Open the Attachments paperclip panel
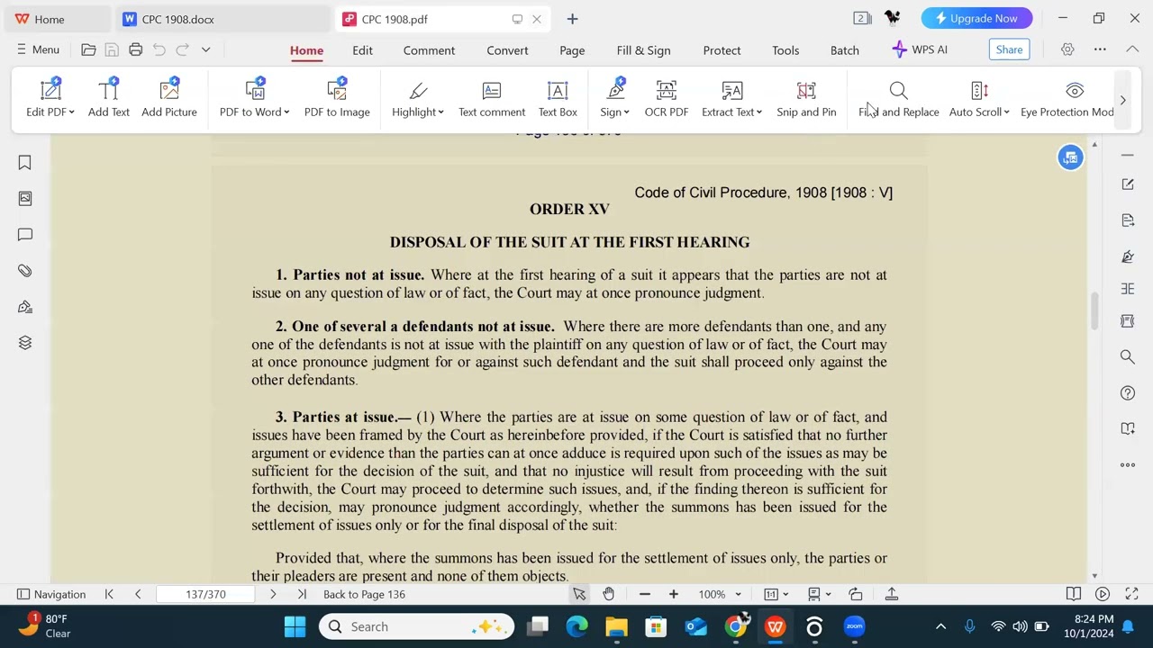 tap(25, 271)
